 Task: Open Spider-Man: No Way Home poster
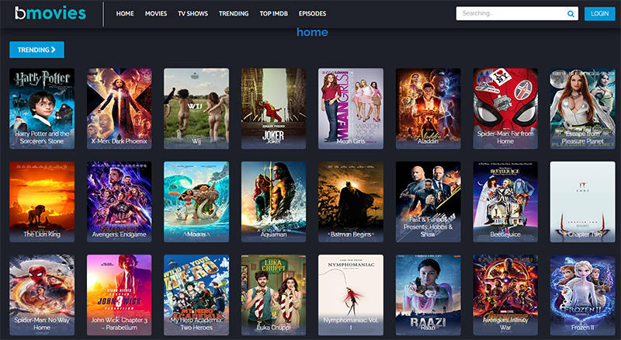point(42,295)
